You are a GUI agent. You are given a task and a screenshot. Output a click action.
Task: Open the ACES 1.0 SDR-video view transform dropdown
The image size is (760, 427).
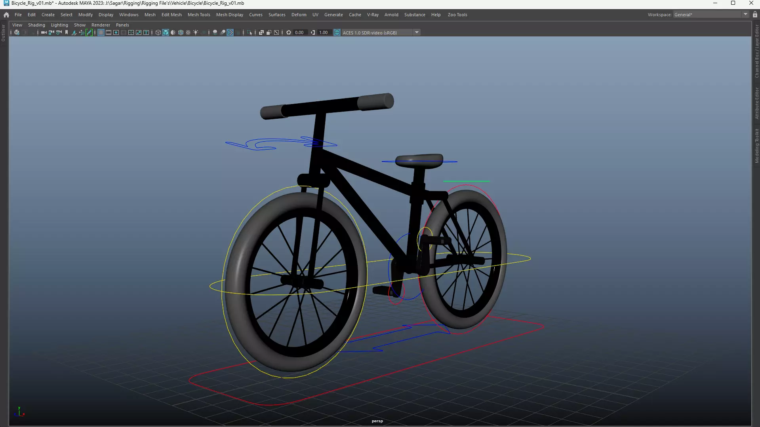coord(381,32)
